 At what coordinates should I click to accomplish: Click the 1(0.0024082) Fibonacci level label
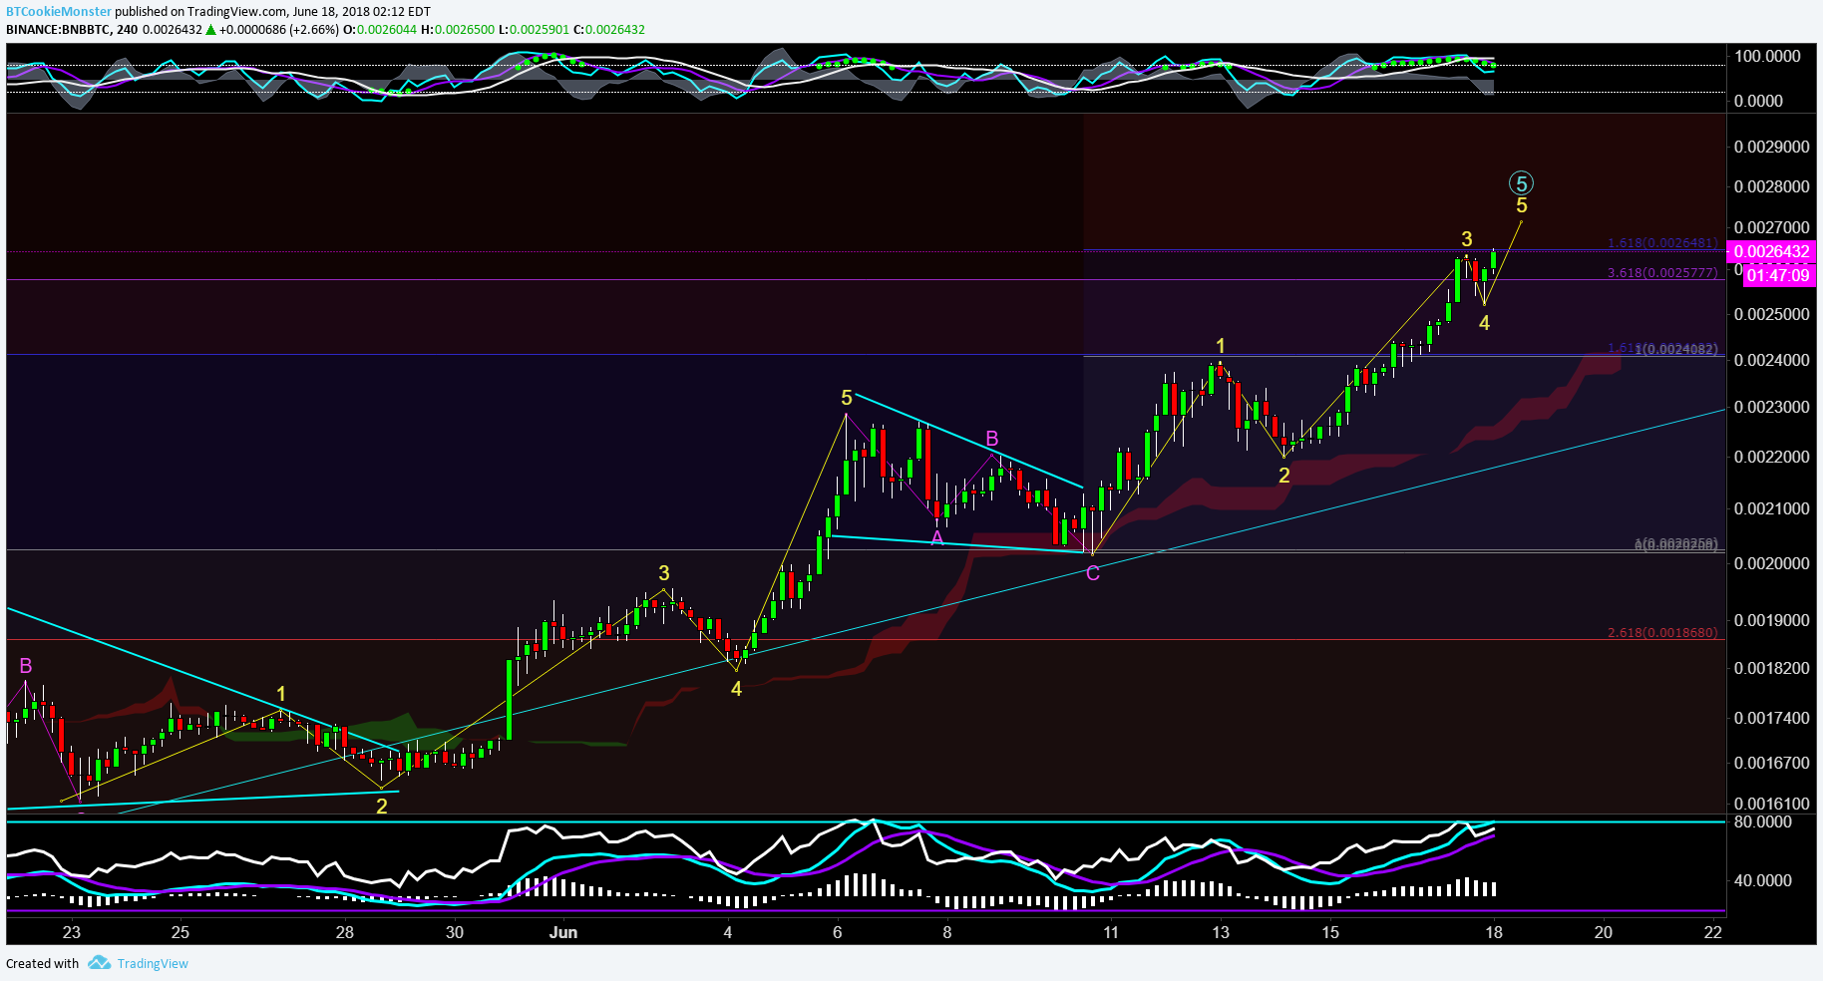1675,349
